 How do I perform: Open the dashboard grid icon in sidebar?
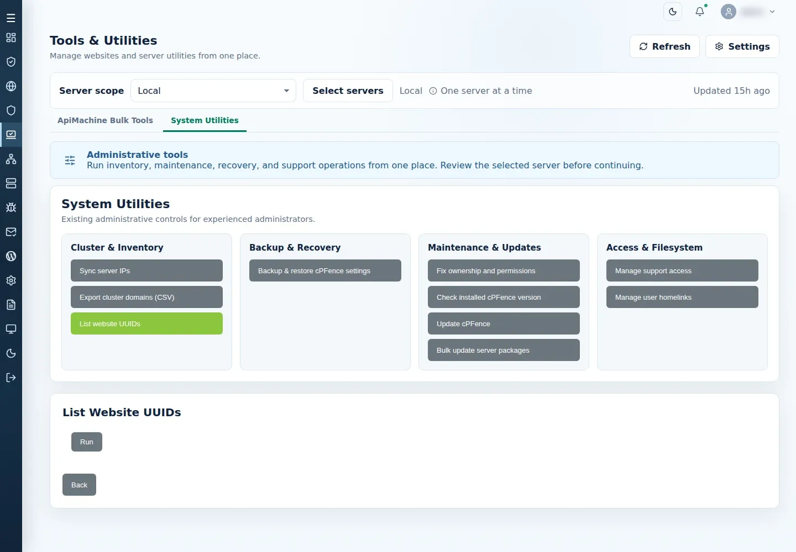(11, 38)
